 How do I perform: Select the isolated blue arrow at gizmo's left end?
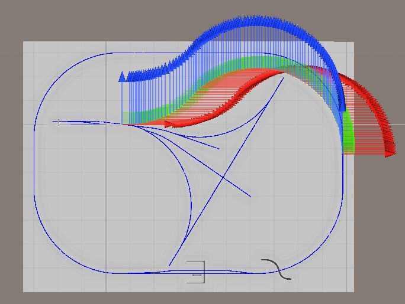(x=122, y=77)
